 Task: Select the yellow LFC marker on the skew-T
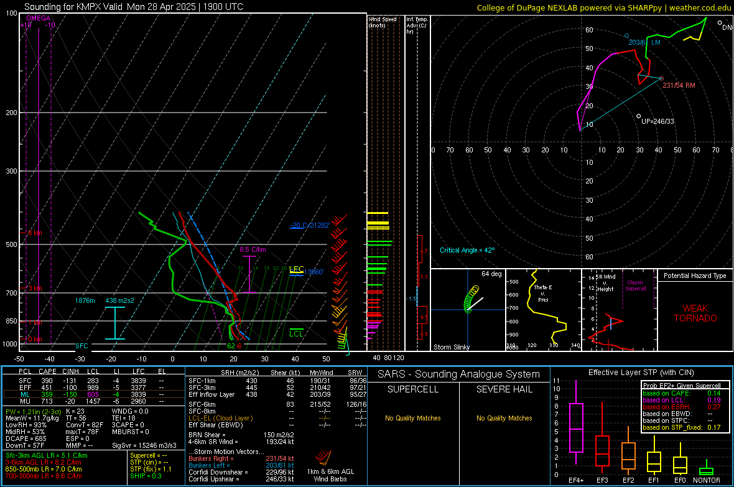[x=296, y=269]
